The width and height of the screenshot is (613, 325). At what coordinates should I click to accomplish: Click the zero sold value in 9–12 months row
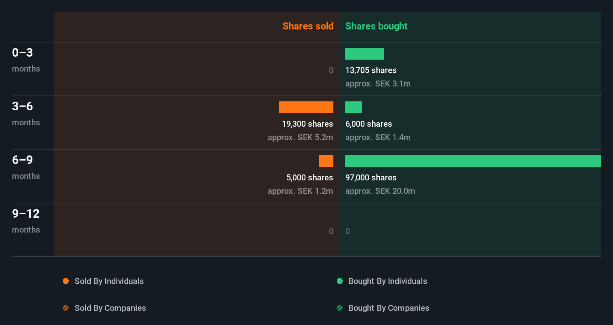[x=331, y=231]
